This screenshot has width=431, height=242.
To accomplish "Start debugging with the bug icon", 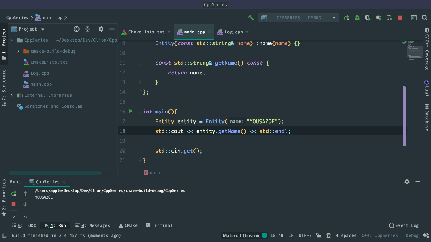I will tap(357, 18).
